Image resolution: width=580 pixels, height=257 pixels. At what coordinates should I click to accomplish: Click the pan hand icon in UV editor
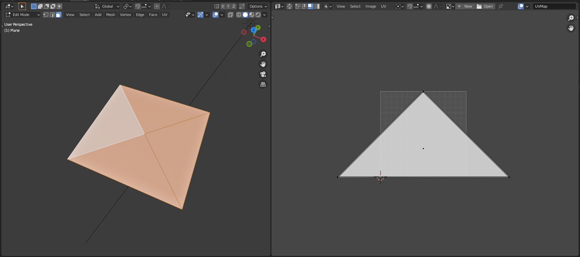[x=571, y=28]
